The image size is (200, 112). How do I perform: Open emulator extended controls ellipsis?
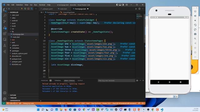195,57
